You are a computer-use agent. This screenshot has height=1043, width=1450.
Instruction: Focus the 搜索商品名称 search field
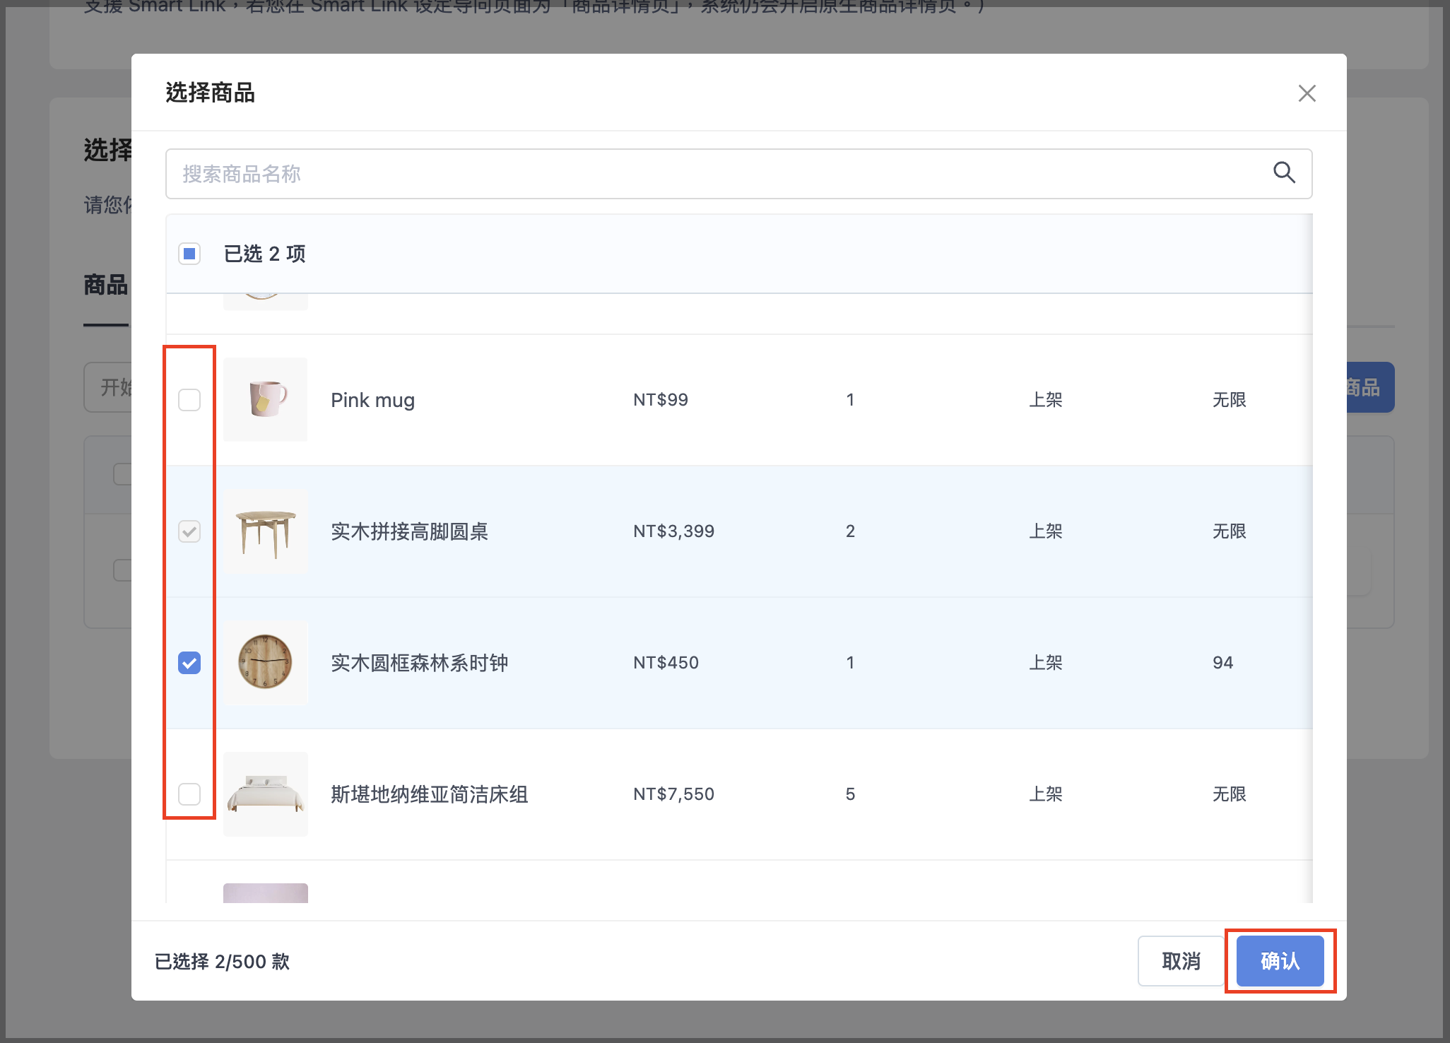(x=738, y=174)
